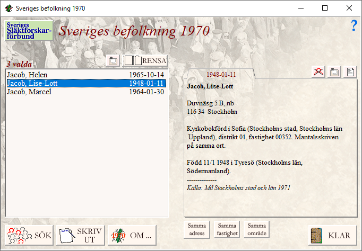Open the OM ... about button

[132, 235]
